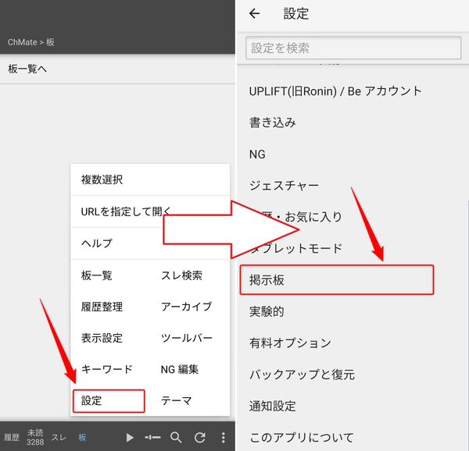Image resolution: width=469 pixels, height=451 pixels.
Task: Open UPLIFT(旧Ronin) / Be アカウント settings
Action: (x=335, y=91)
